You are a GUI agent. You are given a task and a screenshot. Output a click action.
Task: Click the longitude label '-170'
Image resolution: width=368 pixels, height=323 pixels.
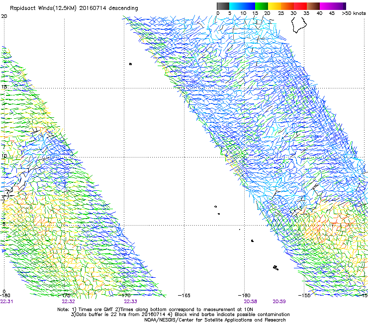pos(124,295)
